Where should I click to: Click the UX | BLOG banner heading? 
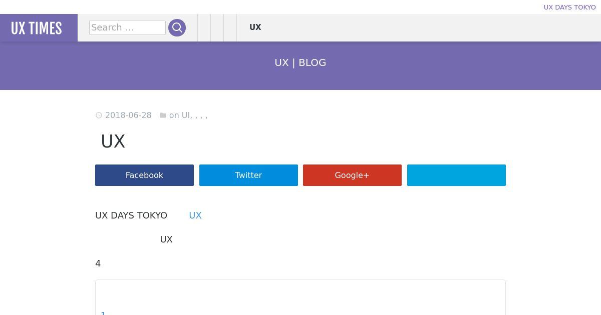click(x=300, y=62)
